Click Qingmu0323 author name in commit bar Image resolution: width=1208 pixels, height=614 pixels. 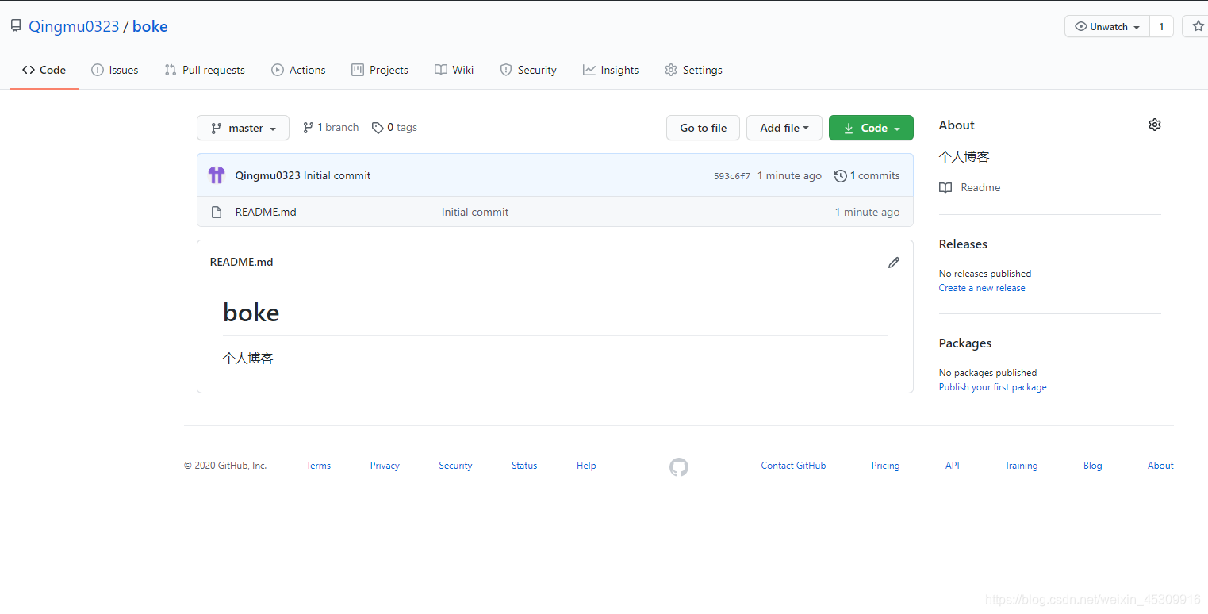(x=268, y=175)
